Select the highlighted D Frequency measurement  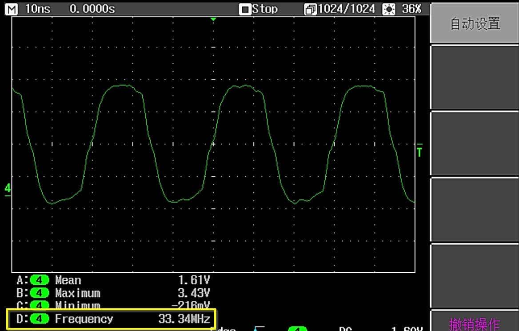click(x=111, y=319)
